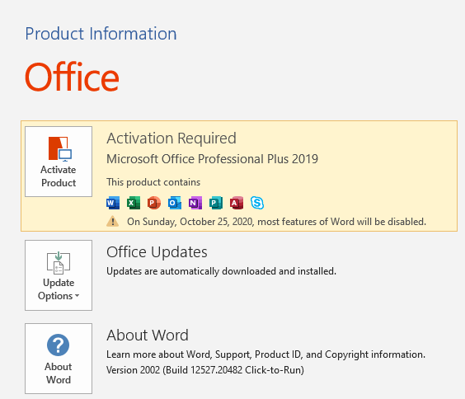Click the Activate Product Office icon
Viewport: 465px width, 399px height.
(x=60, y=149)
